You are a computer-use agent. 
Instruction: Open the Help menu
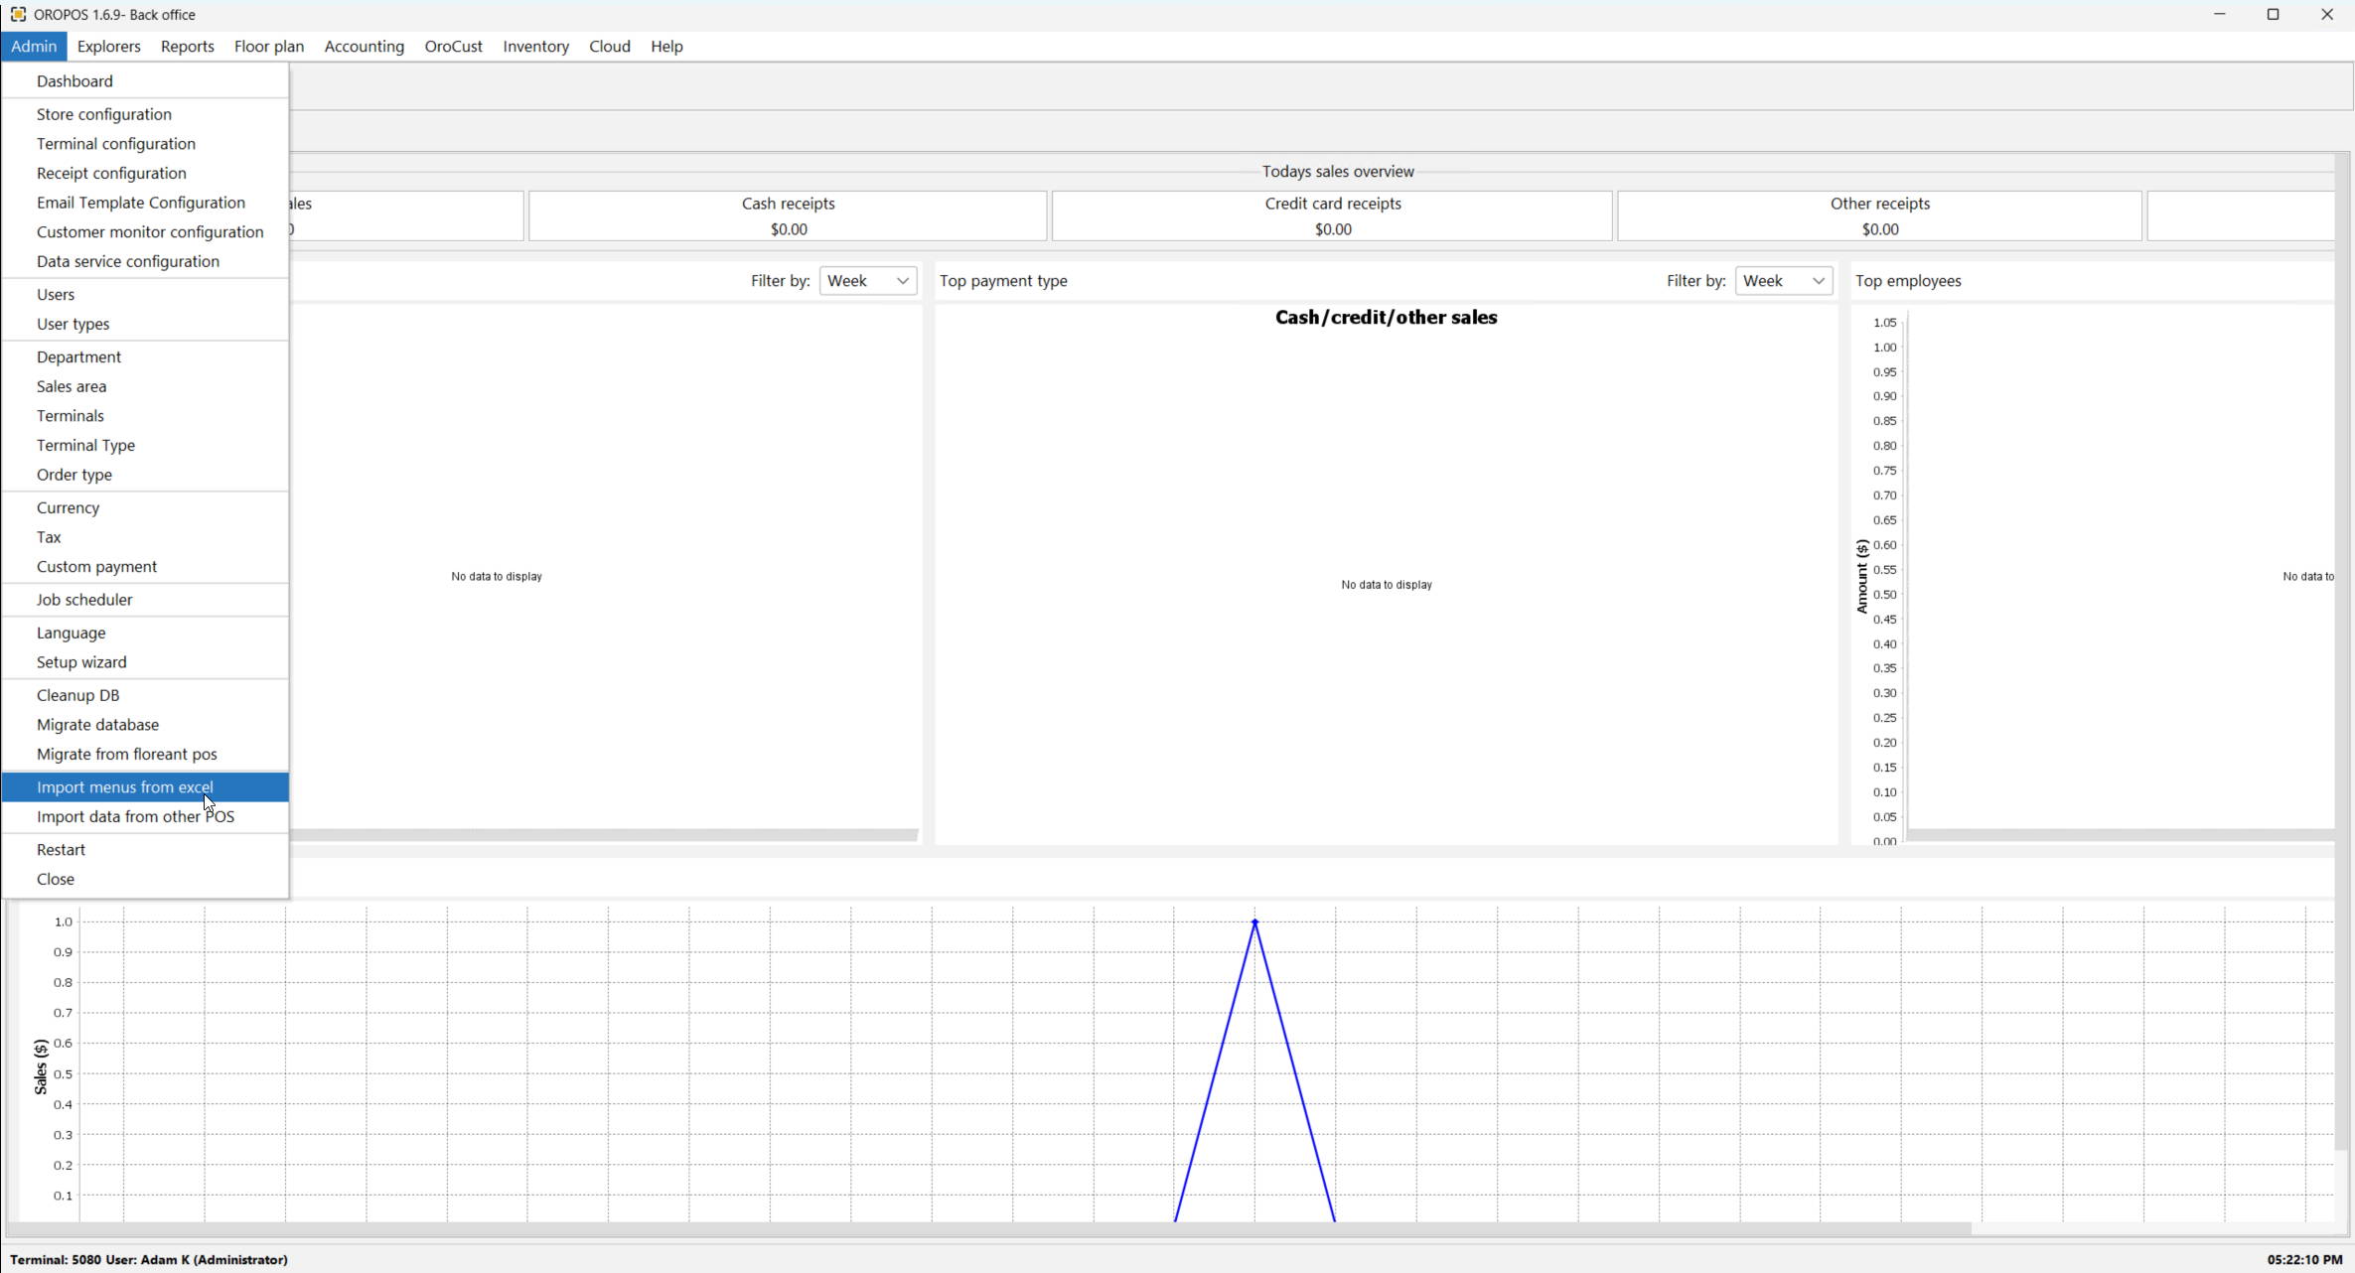pos(667,47)
